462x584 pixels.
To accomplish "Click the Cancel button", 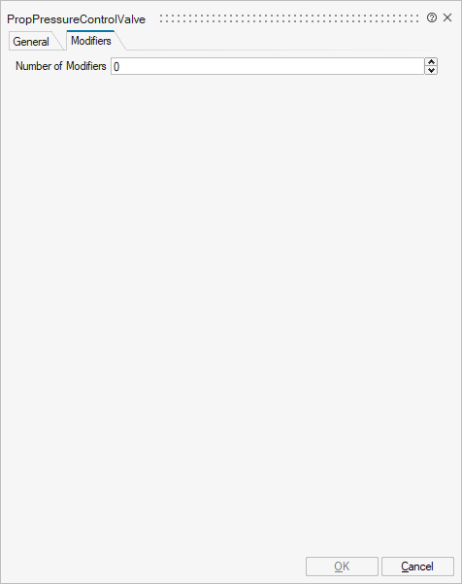I will [417, 567].
